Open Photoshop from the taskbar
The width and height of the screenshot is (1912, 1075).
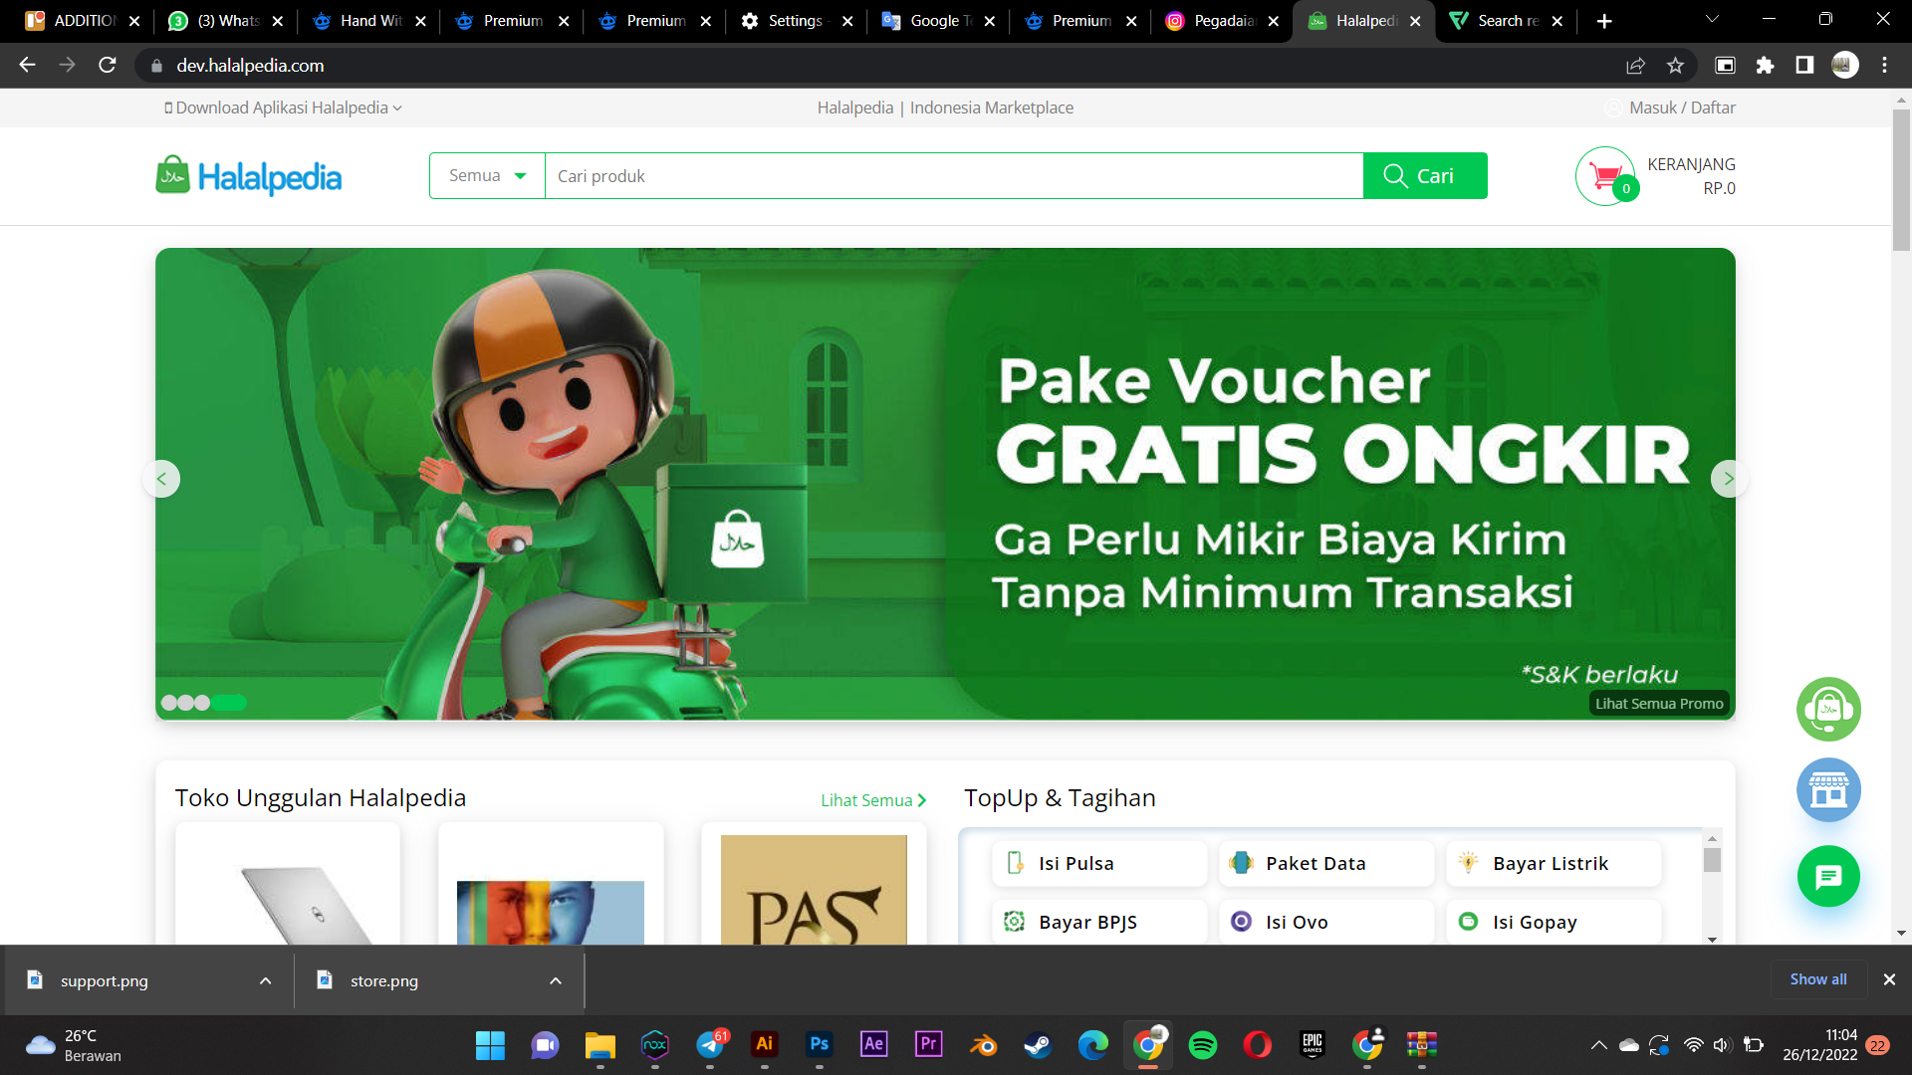(x=820, y=1044)
